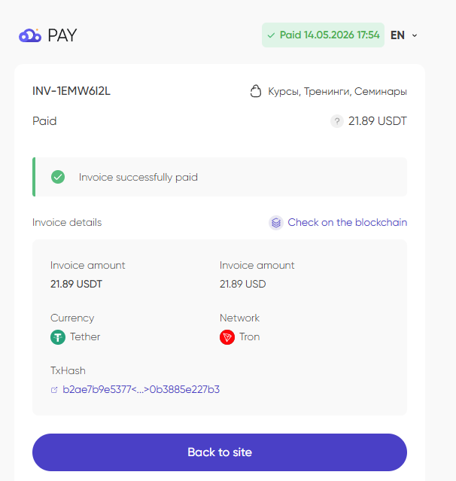Screen dimensions: 456x481
Task: Click the cloud PAY logo icon
Action: pos(30,35)
